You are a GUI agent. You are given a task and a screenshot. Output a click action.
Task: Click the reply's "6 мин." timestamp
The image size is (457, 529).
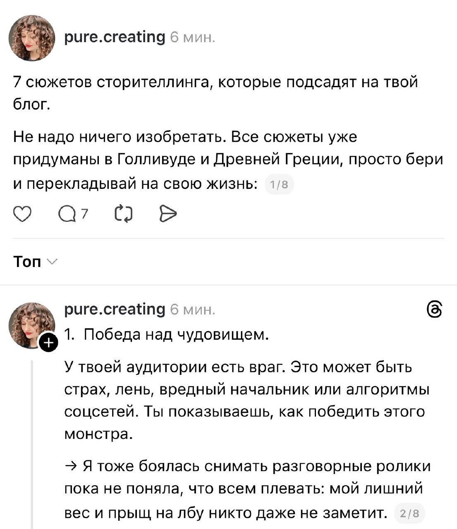pos(193,310)
